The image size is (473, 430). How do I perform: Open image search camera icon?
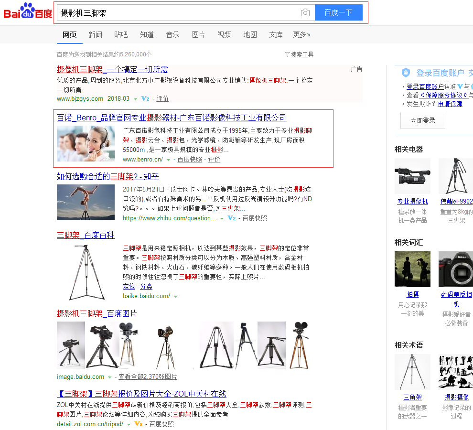point(305,13)
